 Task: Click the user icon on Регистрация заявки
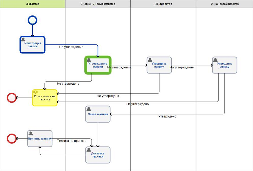point(23,40)
